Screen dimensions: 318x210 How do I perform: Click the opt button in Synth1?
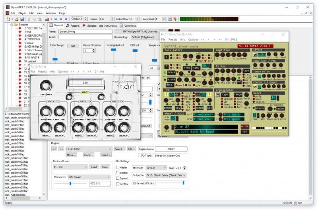pyautogui.click(x=245, y=132)
